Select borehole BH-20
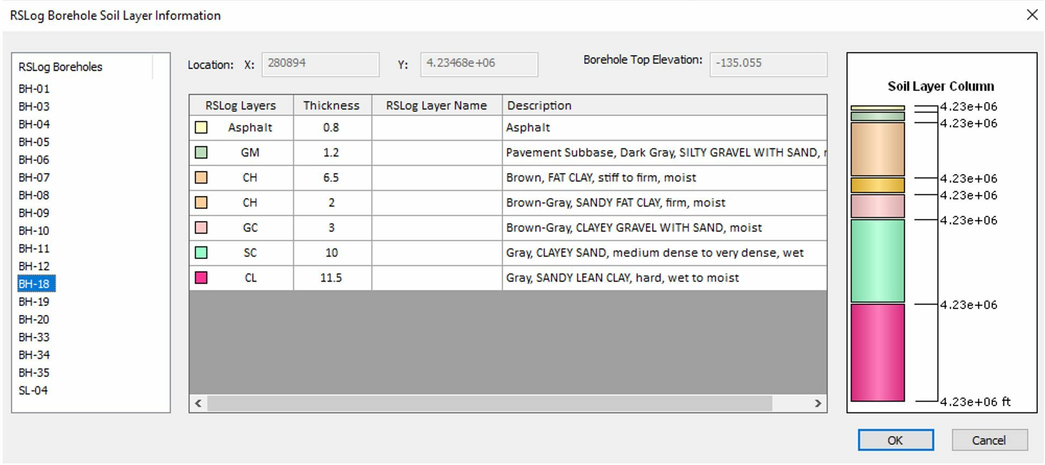 point(34,319)
